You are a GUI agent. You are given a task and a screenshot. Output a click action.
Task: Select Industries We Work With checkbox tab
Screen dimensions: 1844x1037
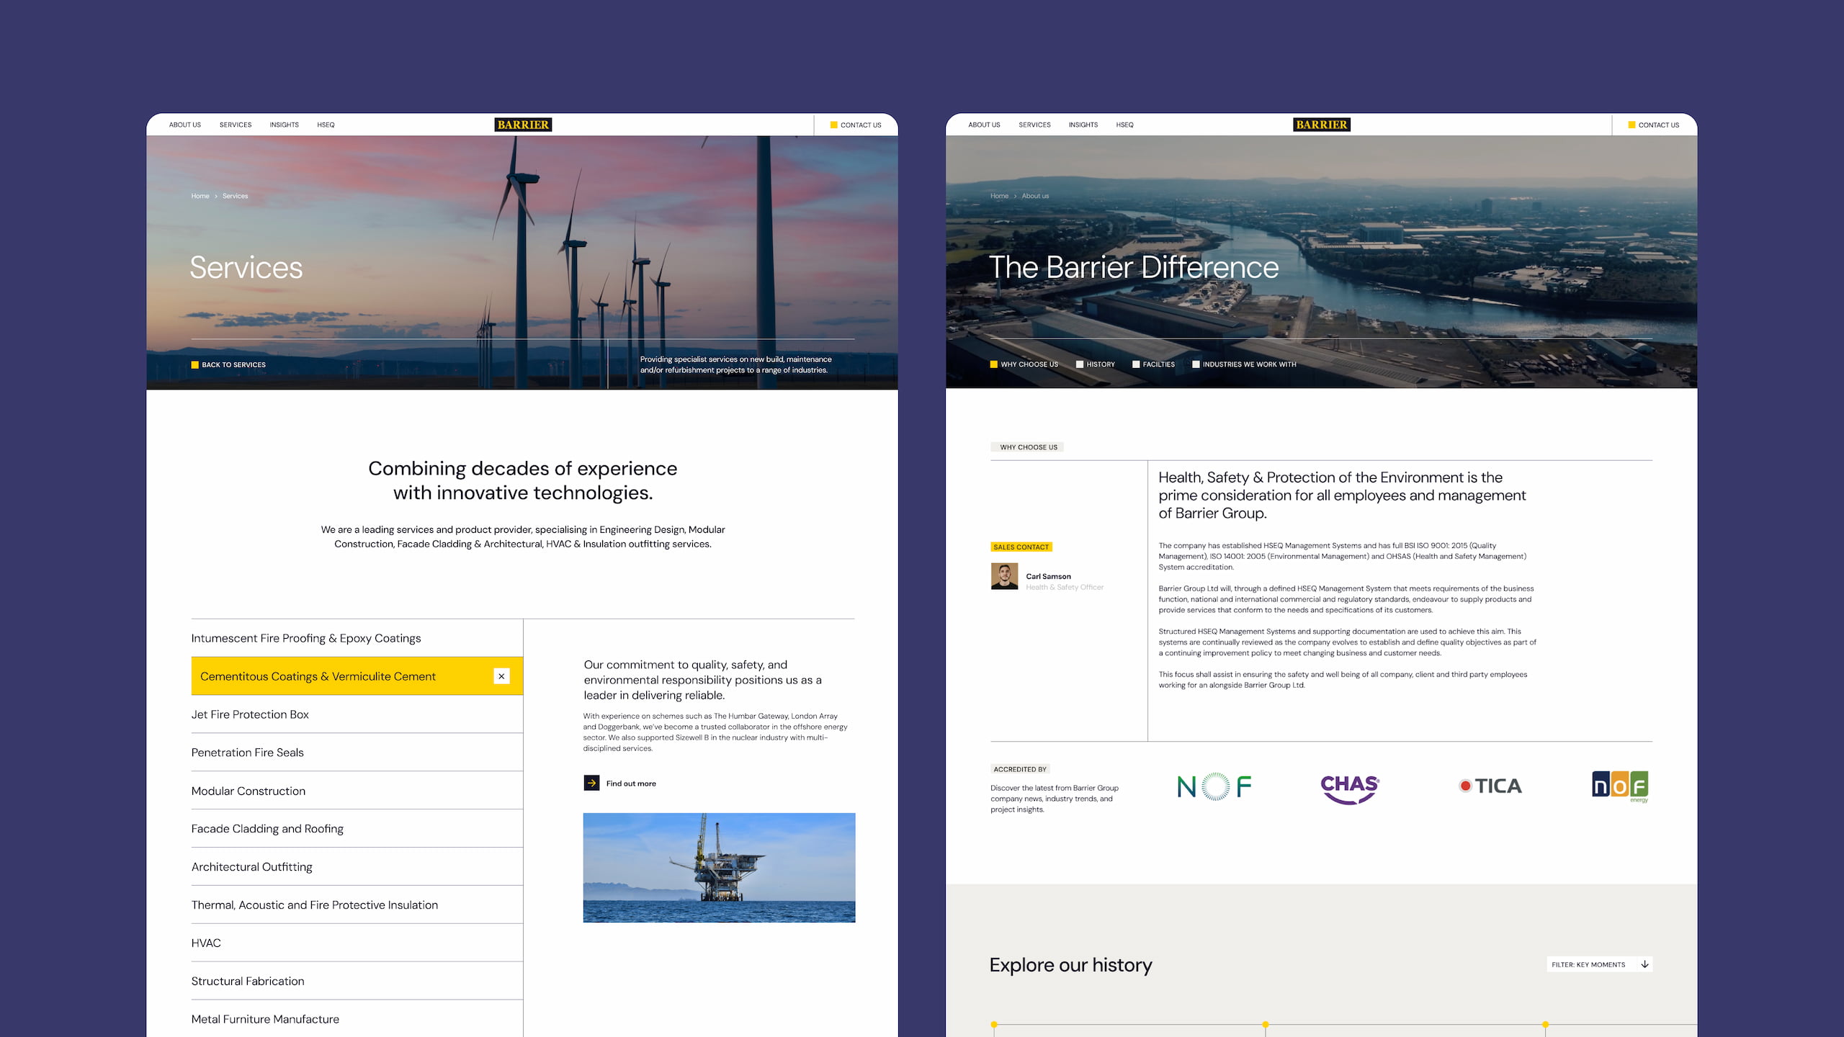[x=1243, y=364]
